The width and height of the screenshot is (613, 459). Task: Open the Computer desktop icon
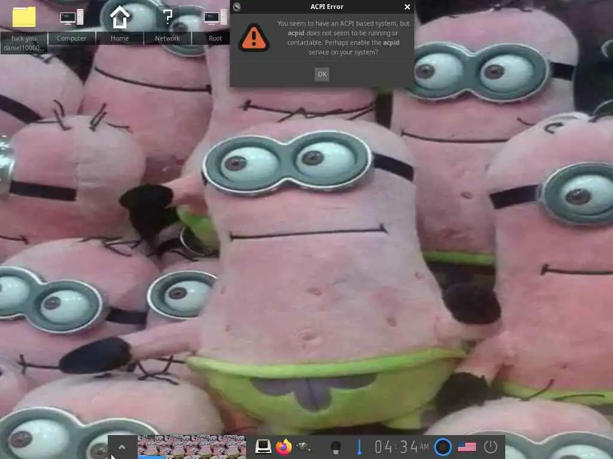[72, 17]
